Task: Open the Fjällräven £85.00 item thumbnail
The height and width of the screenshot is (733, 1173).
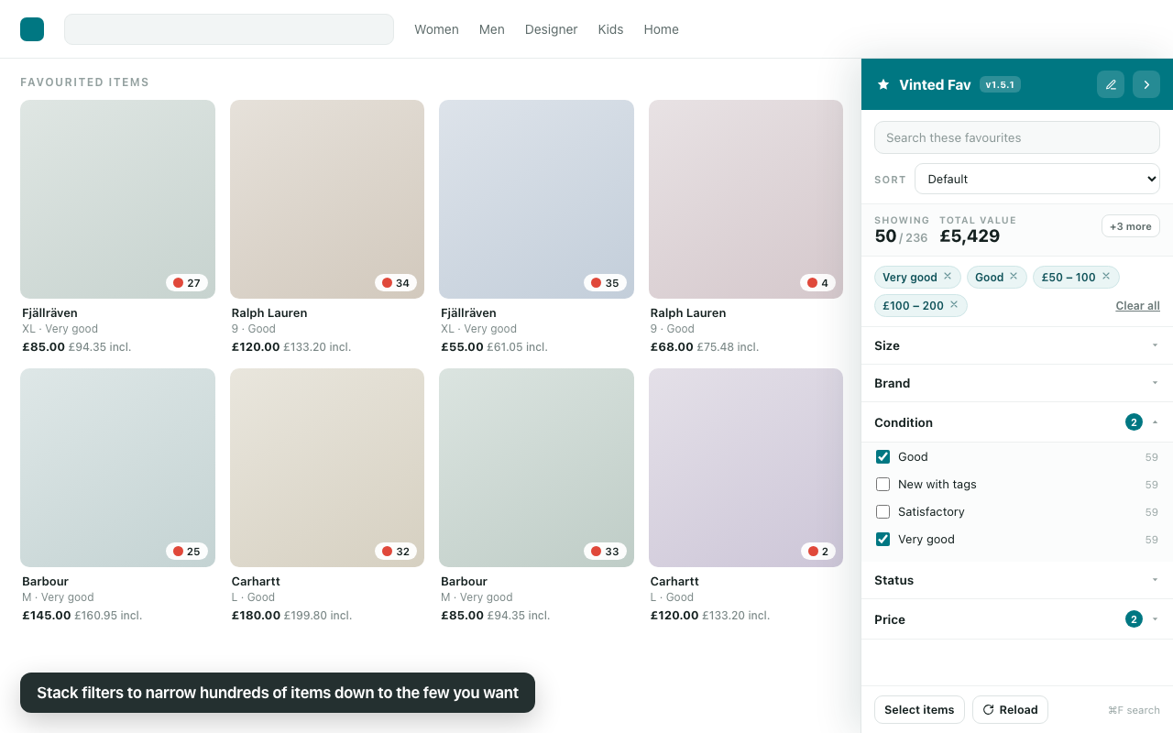Action: click(117, 199)
